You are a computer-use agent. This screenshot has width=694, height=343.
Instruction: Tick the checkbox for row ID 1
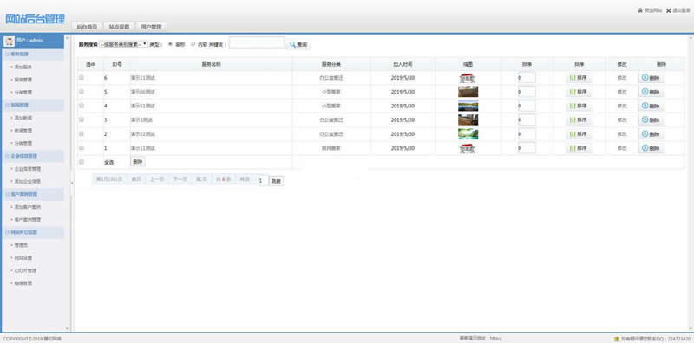click(x=82, y=148)
